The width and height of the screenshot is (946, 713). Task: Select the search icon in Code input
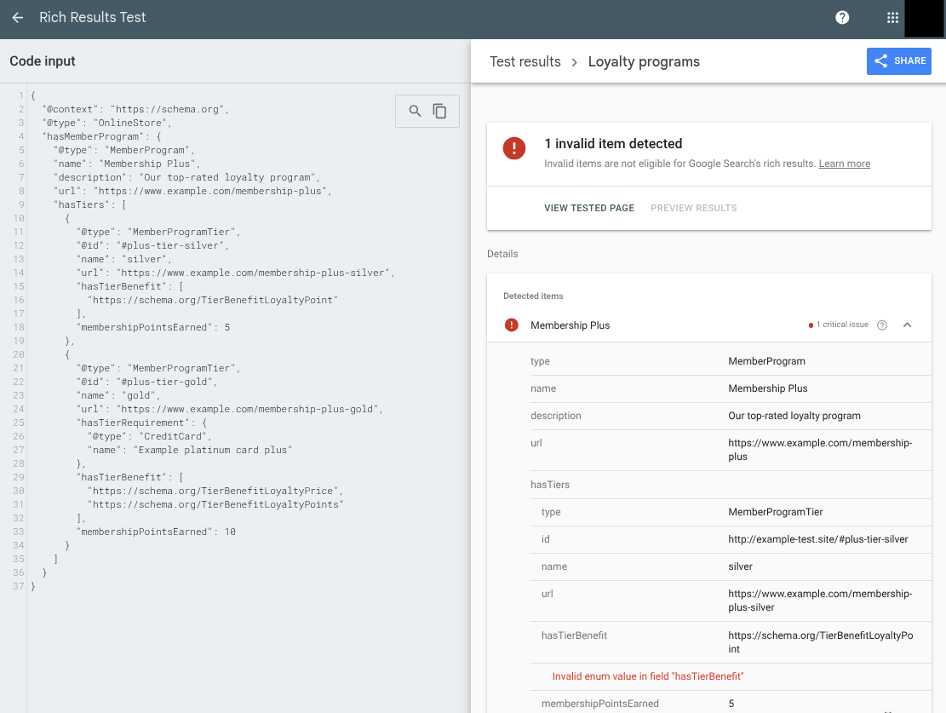pyautogui.click(x=416, y=111)
